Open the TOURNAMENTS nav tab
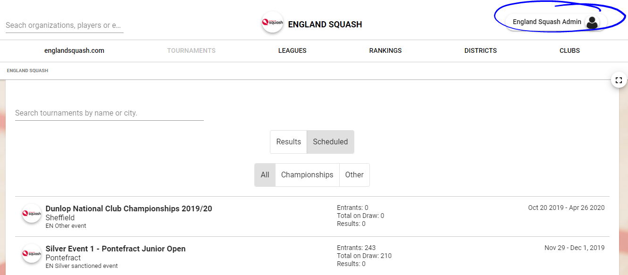The height and width of the screenshot is (275, 628). 191,50
